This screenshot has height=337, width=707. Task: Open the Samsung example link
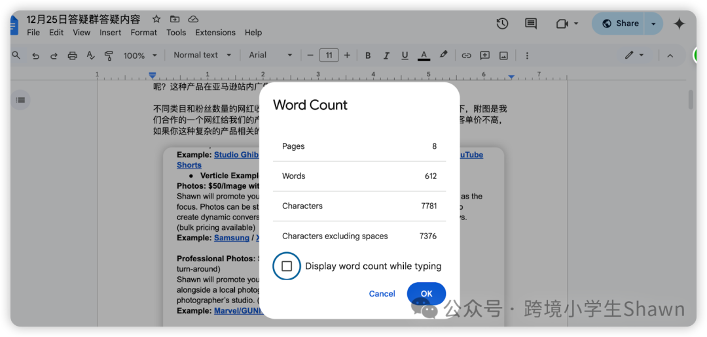(x=232, y=238)
